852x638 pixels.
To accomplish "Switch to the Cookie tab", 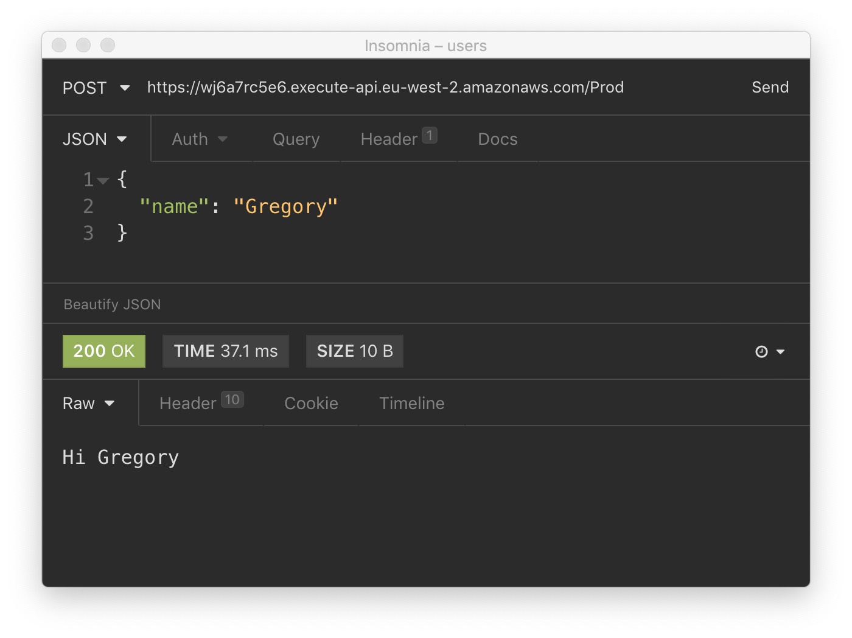I will tap(310, 403).
